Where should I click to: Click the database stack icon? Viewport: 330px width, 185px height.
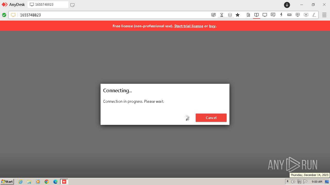230,15
